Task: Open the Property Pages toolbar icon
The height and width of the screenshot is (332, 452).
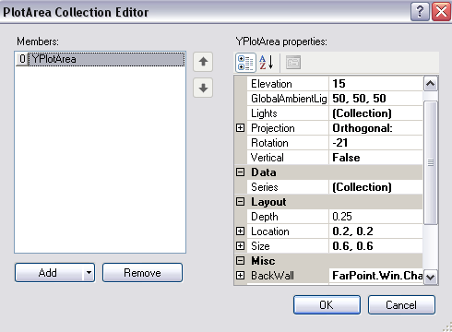Action: [x=293, y=63]
